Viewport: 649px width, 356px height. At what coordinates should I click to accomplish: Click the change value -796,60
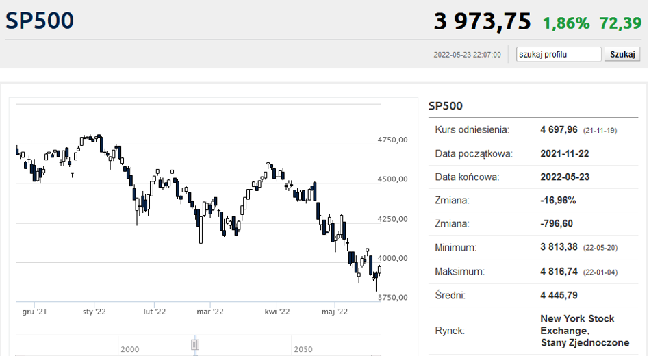(x=557, y=224)
